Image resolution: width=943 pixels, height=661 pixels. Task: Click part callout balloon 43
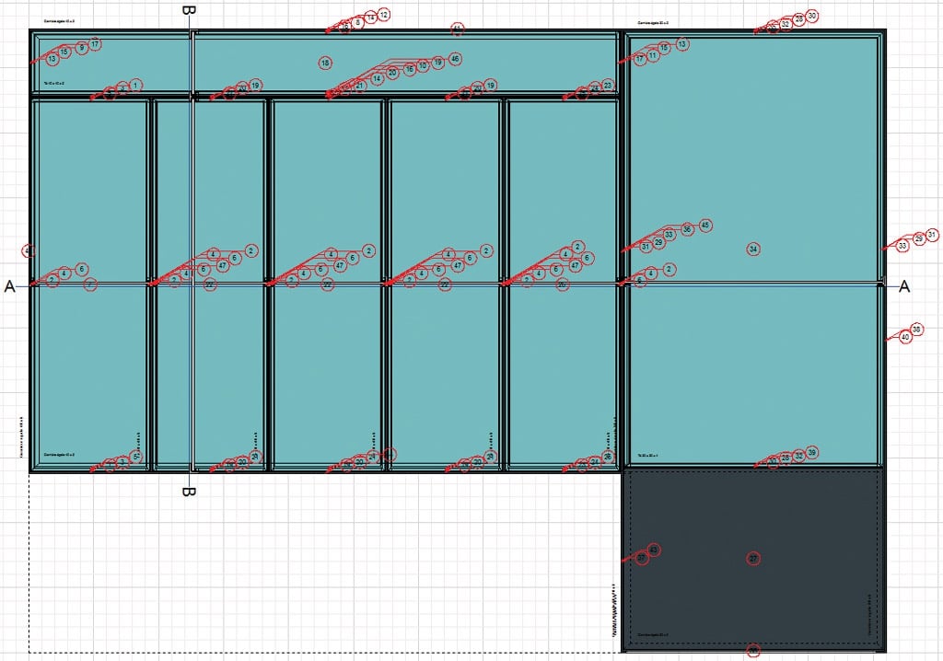[654, 550]
